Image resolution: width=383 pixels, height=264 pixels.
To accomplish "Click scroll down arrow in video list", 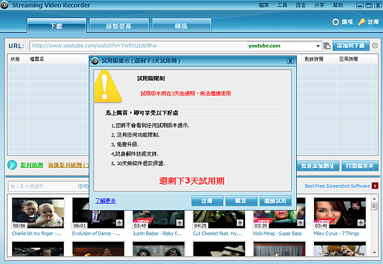I will 374,253.
